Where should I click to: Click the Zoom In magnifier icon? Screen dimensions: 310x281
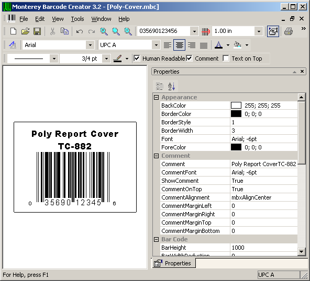point(104,31)
